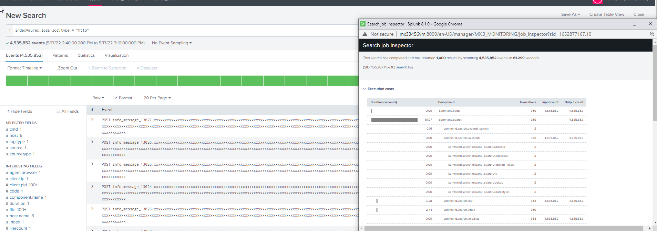Click the first green timeline bar

coord(17,81)
